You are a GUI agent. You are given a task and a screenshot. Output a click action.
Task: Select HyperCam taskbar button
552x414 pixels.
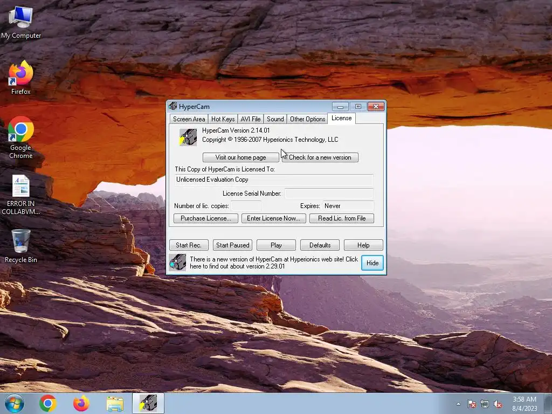[148, 403]
